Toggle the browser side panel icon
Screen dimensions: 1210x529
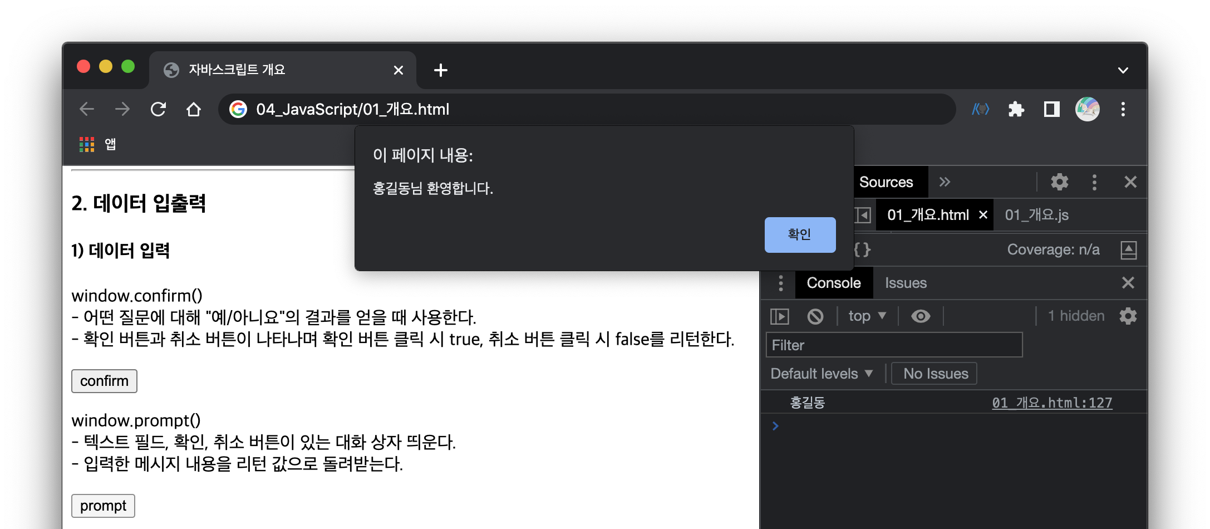point(1052,109)
